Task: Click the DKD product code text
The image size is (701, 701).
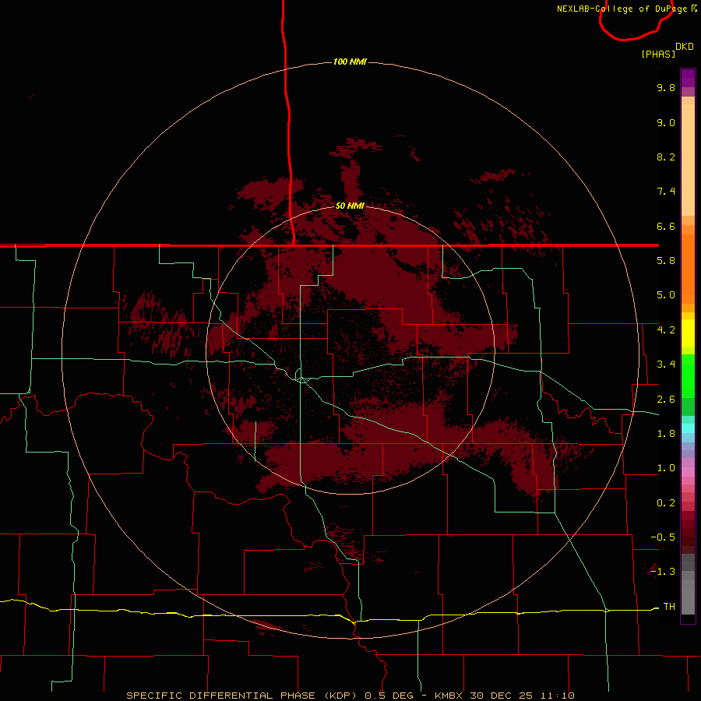Action: (x=685, y=47)
